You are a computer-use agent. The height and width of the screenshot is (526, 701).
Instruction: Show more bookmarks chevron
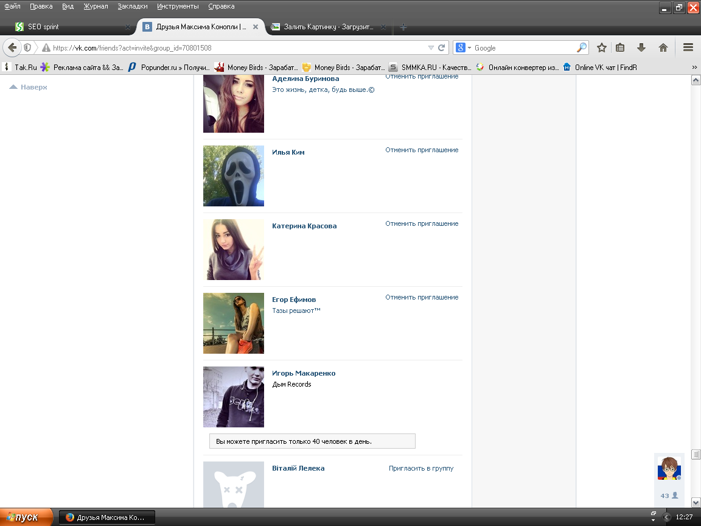point(694,68)
